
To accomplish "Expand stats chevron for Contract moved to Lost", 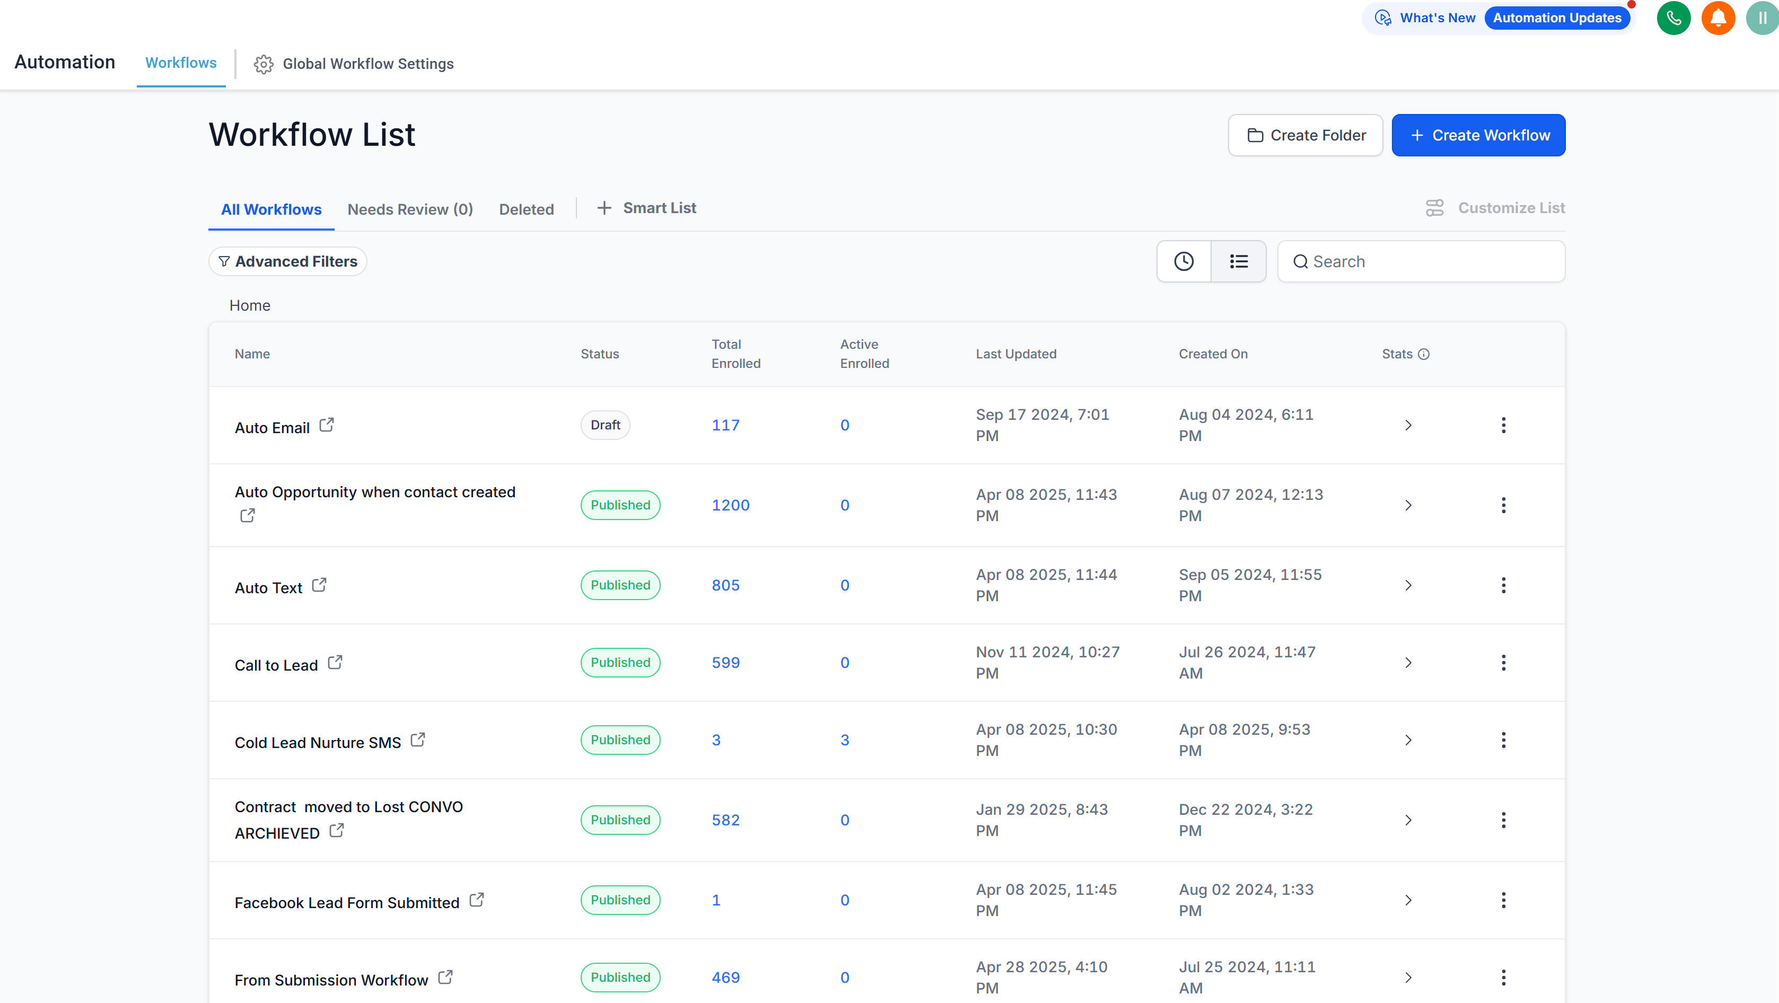I will coord(1408,820).
